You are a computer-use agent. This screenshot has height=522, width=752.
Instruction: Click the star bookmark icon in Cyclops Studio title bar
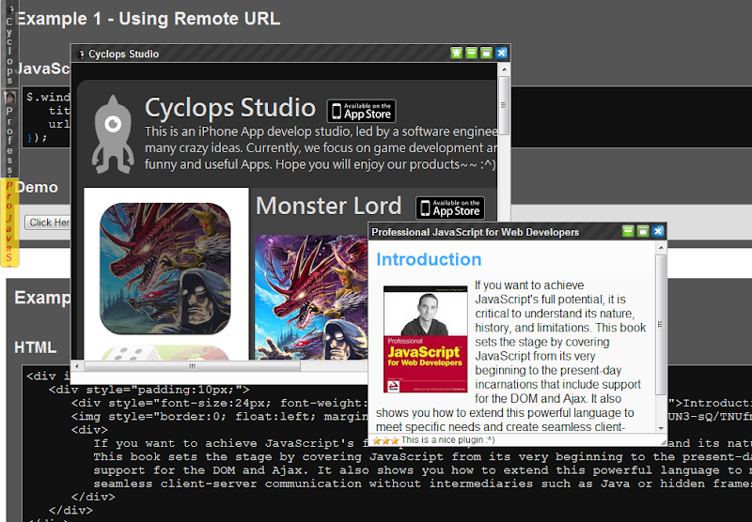coord(456,54)
